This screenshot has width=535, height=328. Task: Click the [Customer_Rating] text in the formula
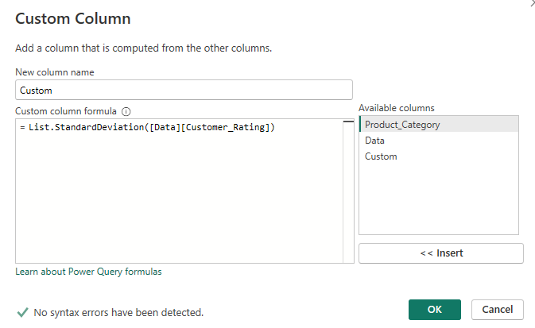click(232, 128)
